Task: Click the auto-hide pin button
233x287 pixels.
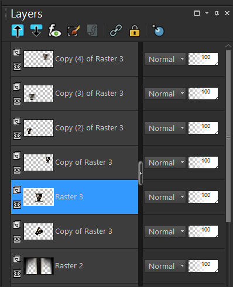Action: click(x=217, y=13)
